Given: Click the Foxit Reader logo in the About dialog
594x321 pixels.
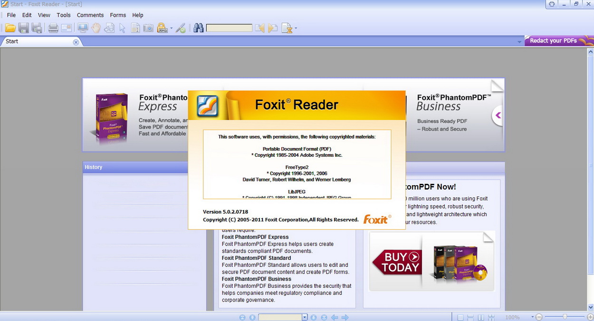Looking at the screenshot, I should [x=207, y=106].
